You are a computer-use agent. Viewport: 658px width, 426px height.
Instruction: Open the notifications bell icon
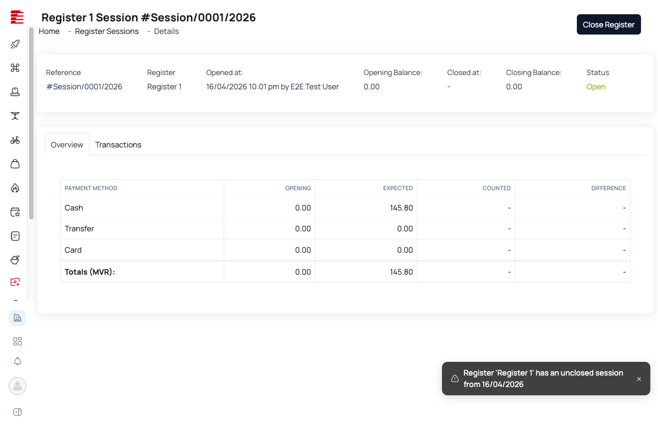click(x=18, y=361)
